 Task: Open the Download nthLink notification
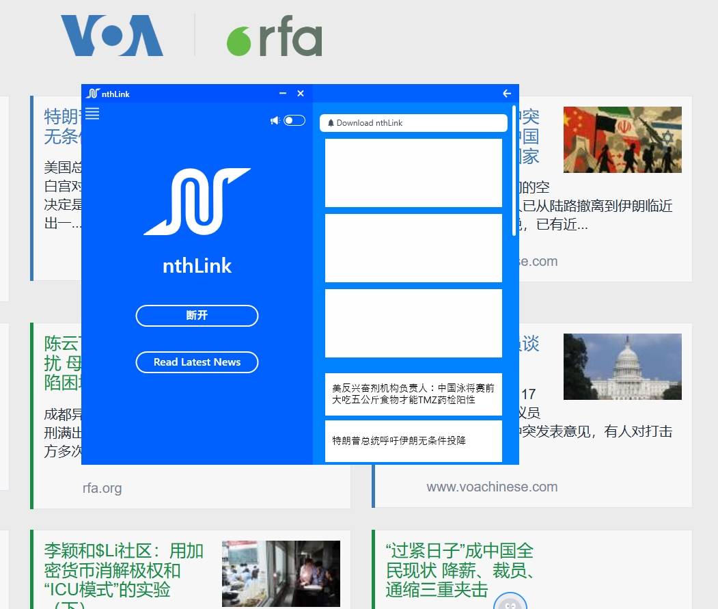click(x=413, y=123)
